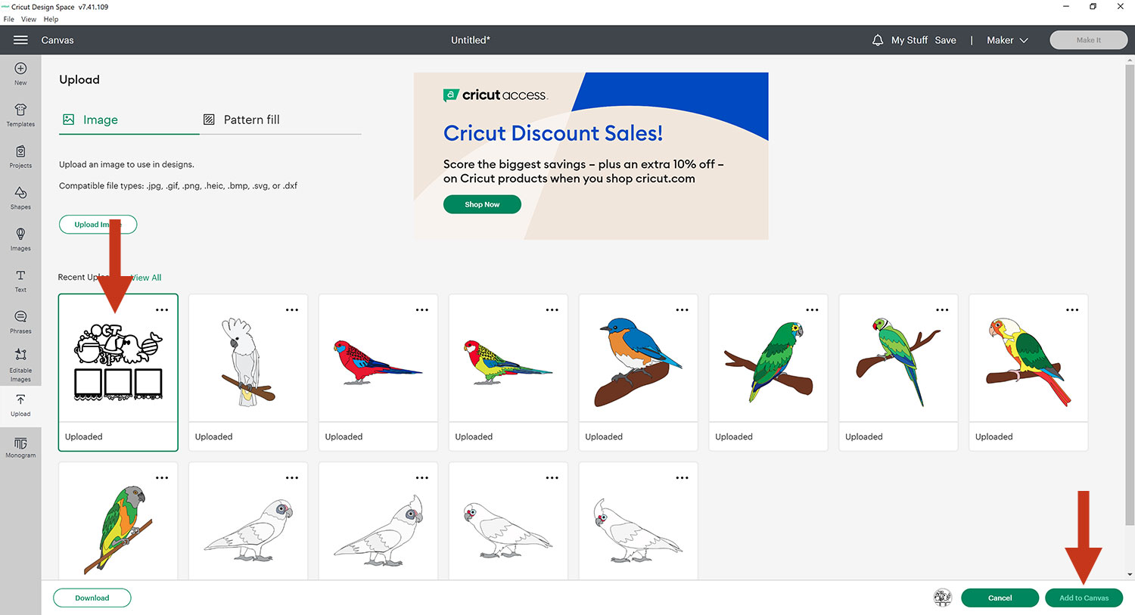Viewport: 1135px width, 615px height.
Task: Open the Monogram tool in sidebar
Action: tap(20, 446)
